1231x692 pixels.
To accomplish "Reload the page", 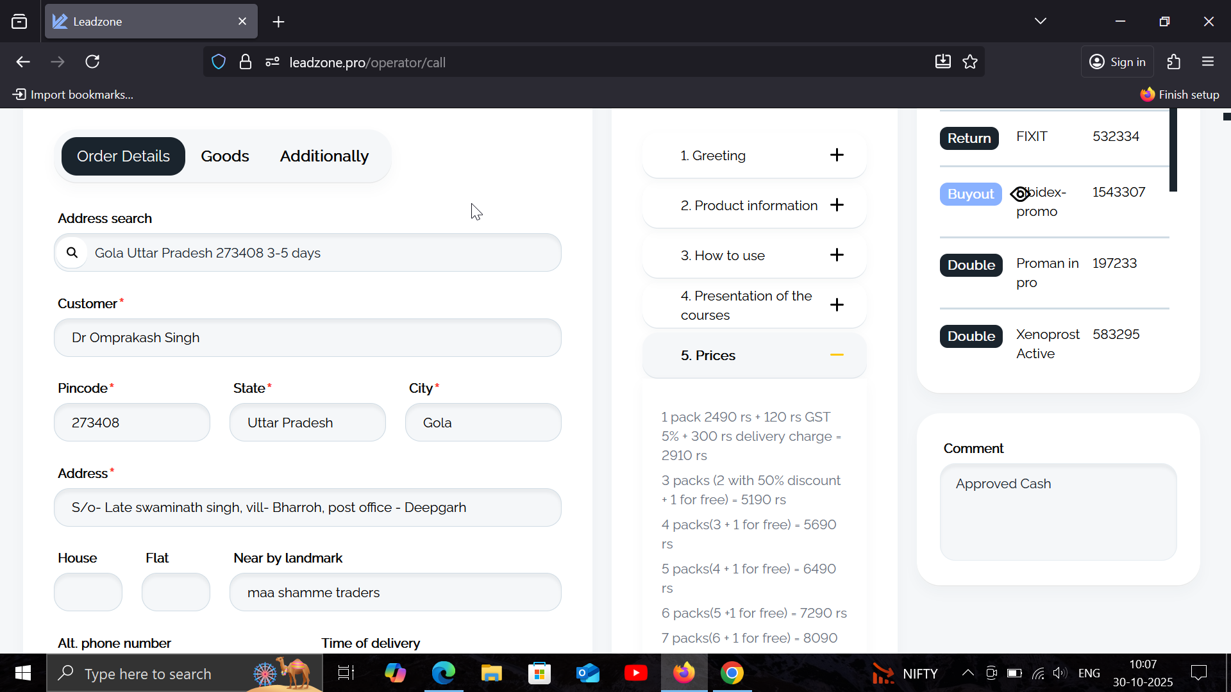I will pyautogui.click(x=92, y=62).
